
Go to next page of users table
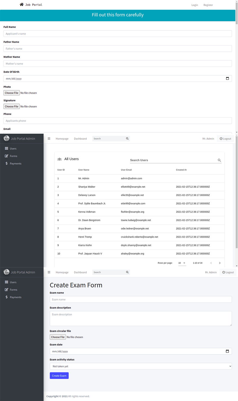tap(219, 263)
